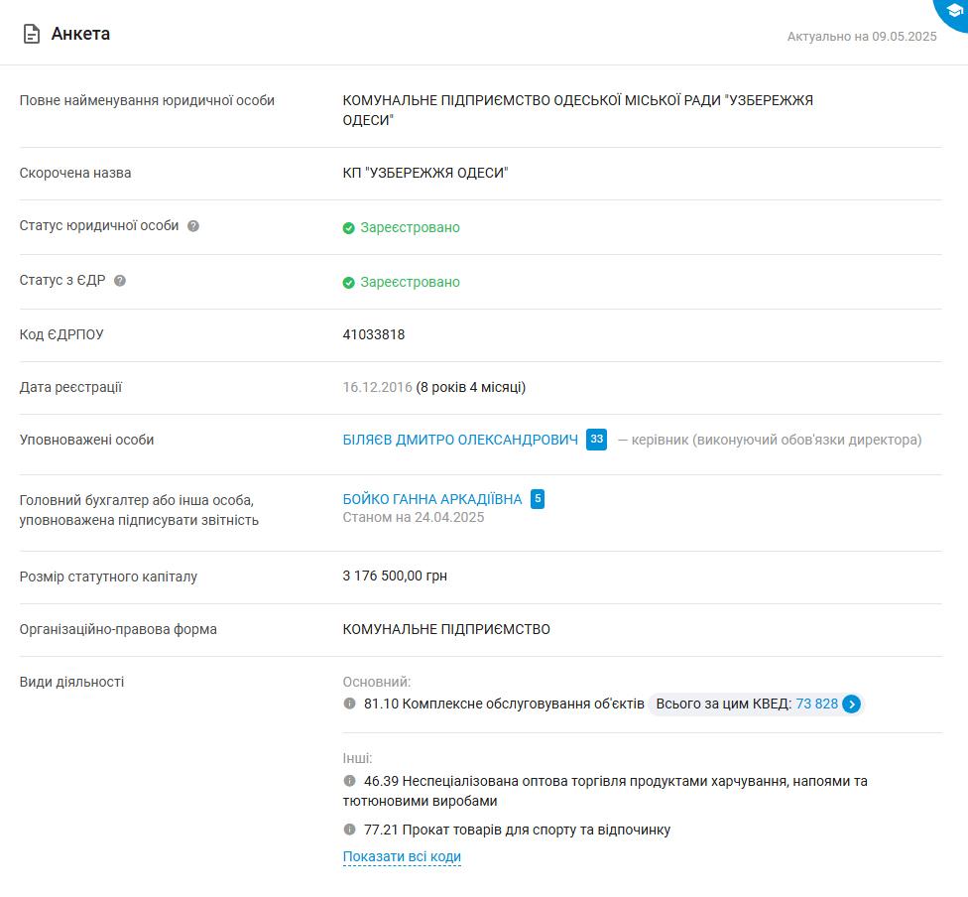The width and height of the screenshot is (968, 897).
Task: Click the Всього за цим КВЕД pill
Action: pyautogui.click(x=756, y=704)
